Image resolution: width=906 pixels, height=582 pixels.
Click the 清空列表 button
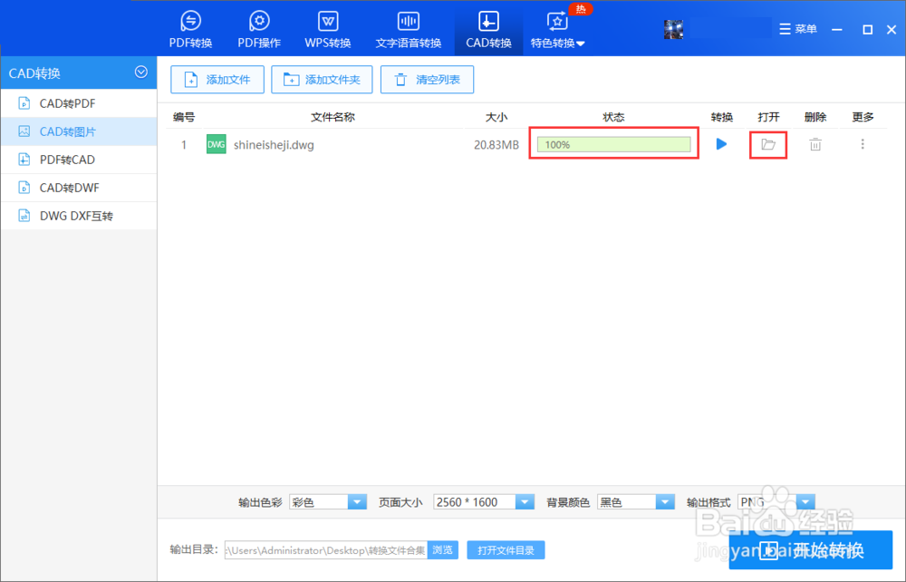[427, 79]
